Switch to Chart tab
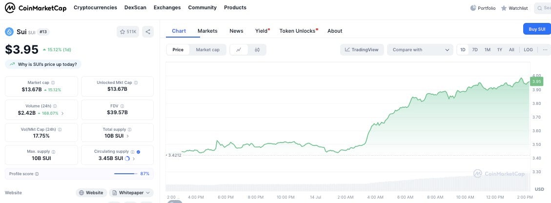 tap(179, 31)
